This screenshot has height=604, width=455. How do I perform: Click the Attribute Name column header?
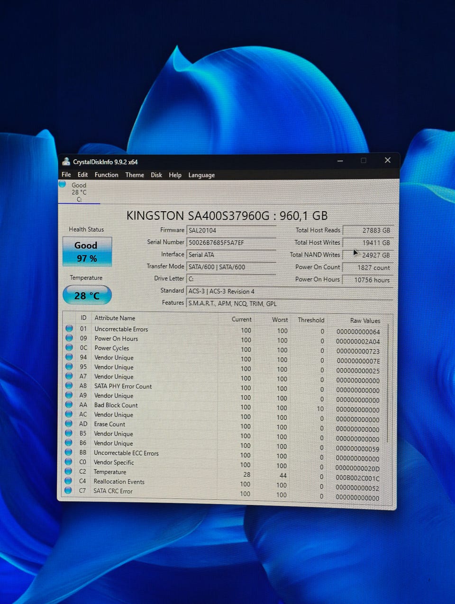[x=115, y=318]
